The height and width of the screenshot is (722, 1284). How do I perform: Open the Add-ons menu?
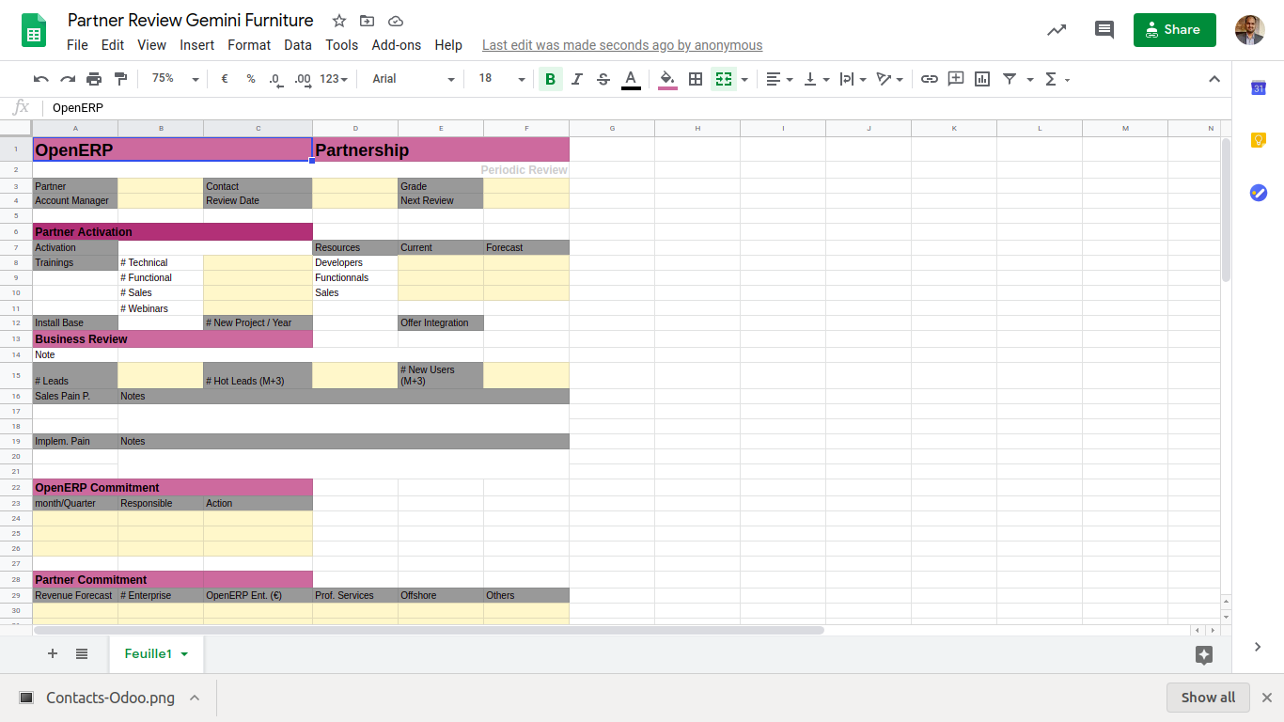click(x=397, y=45)
